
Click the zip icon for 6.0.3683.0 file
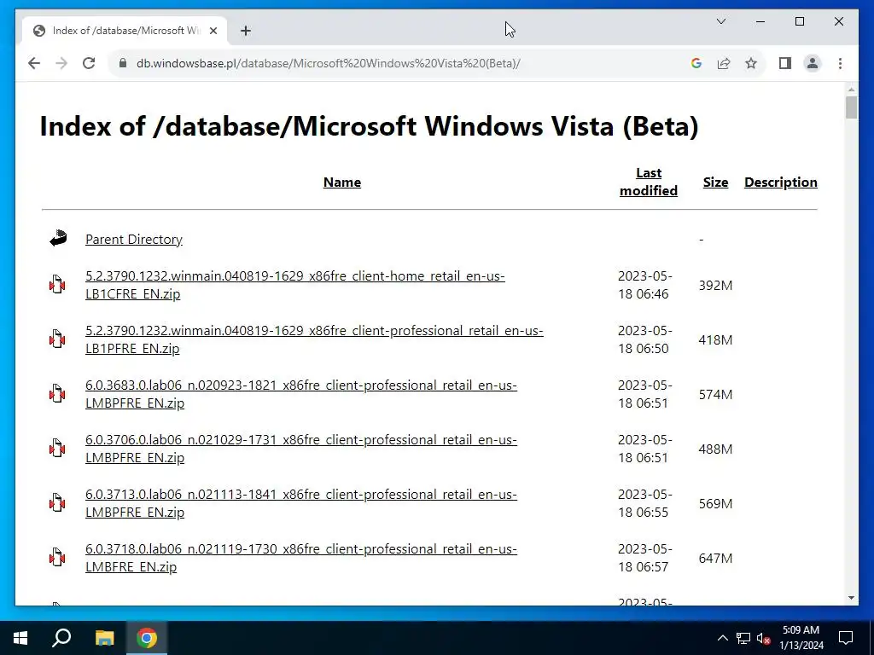(57, 394)
